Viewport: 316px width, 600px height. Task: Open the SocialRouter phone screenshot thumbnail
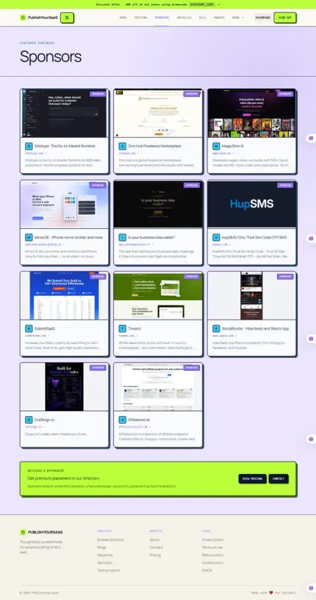tap(251, 296)
